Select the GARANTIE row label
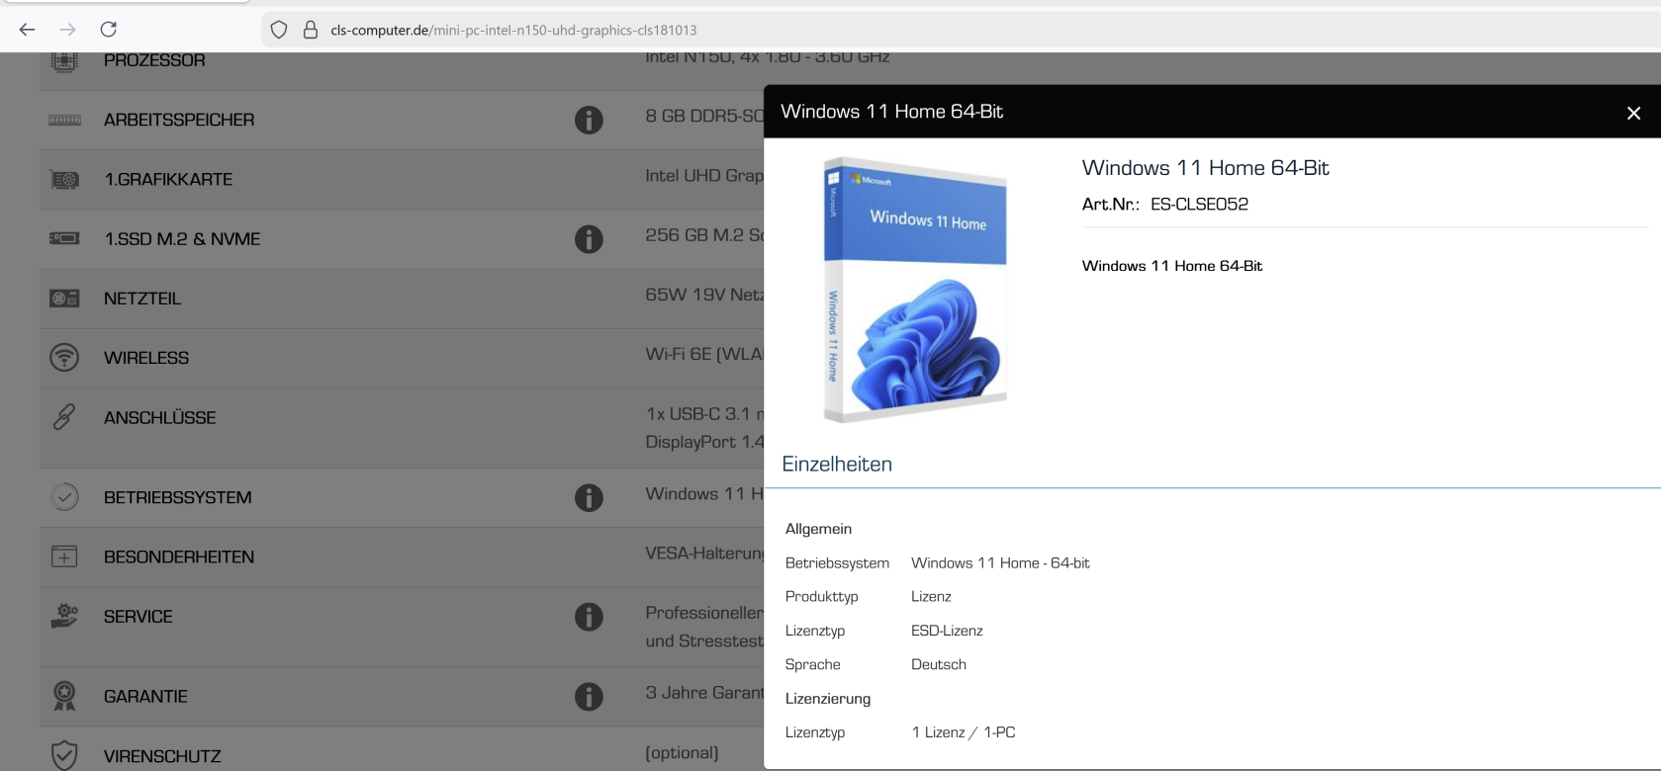 coord(145,696)
